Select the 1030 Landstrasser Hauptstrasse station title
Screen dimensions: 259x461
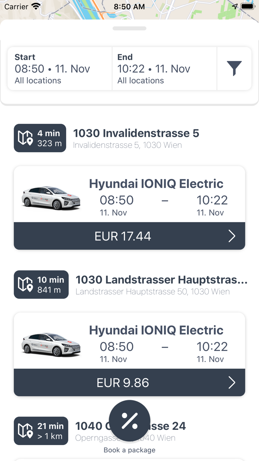pyautogui.click(x=161, y=280)
